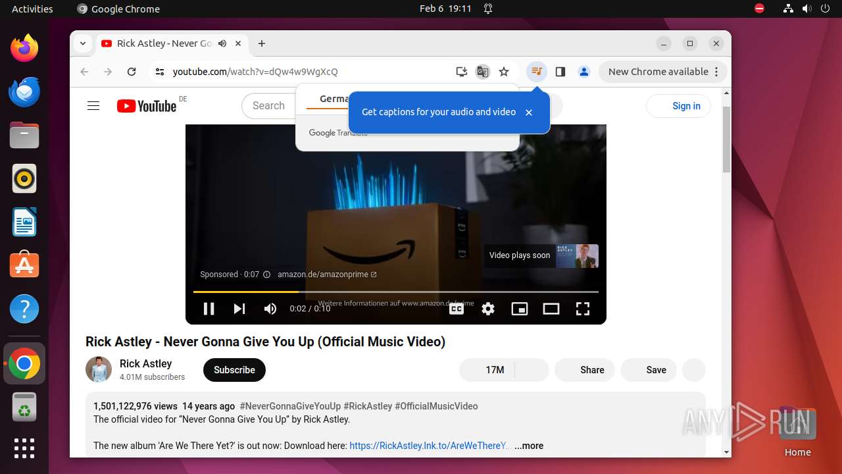Select the German tab in translate popup
Screen dimensions: 842x474
(x=334, y=99)
